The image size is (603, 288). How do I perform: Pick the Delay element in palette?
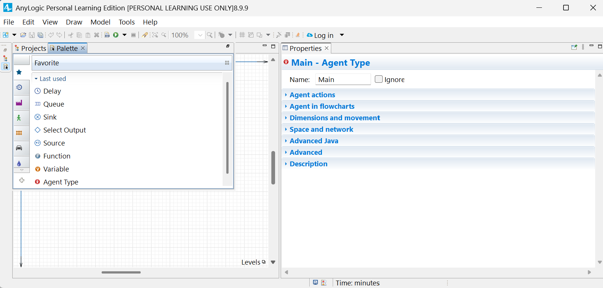point(47,91)
